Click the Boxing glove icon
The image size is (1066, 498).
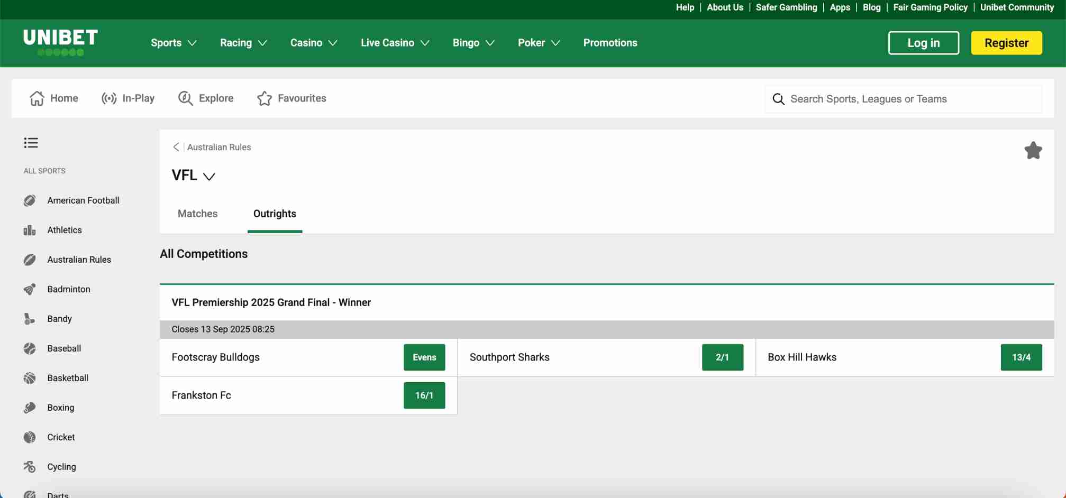(x=30, y=408)
